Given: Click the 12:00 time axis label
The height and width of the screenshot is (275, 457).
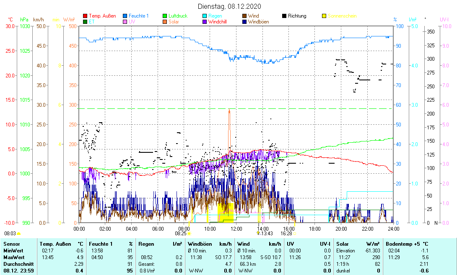Looking at the screenshot, I should pos(236,229).
